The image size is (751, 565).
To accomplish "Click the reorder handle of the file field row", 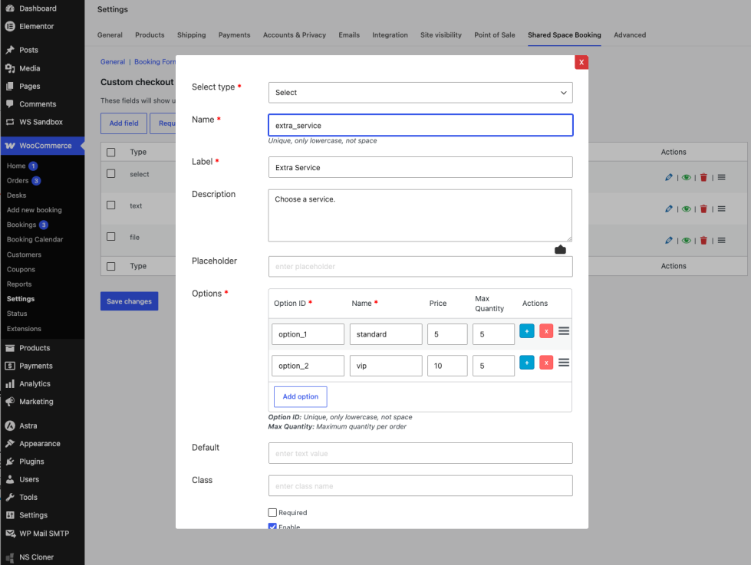I will point(721,241).
